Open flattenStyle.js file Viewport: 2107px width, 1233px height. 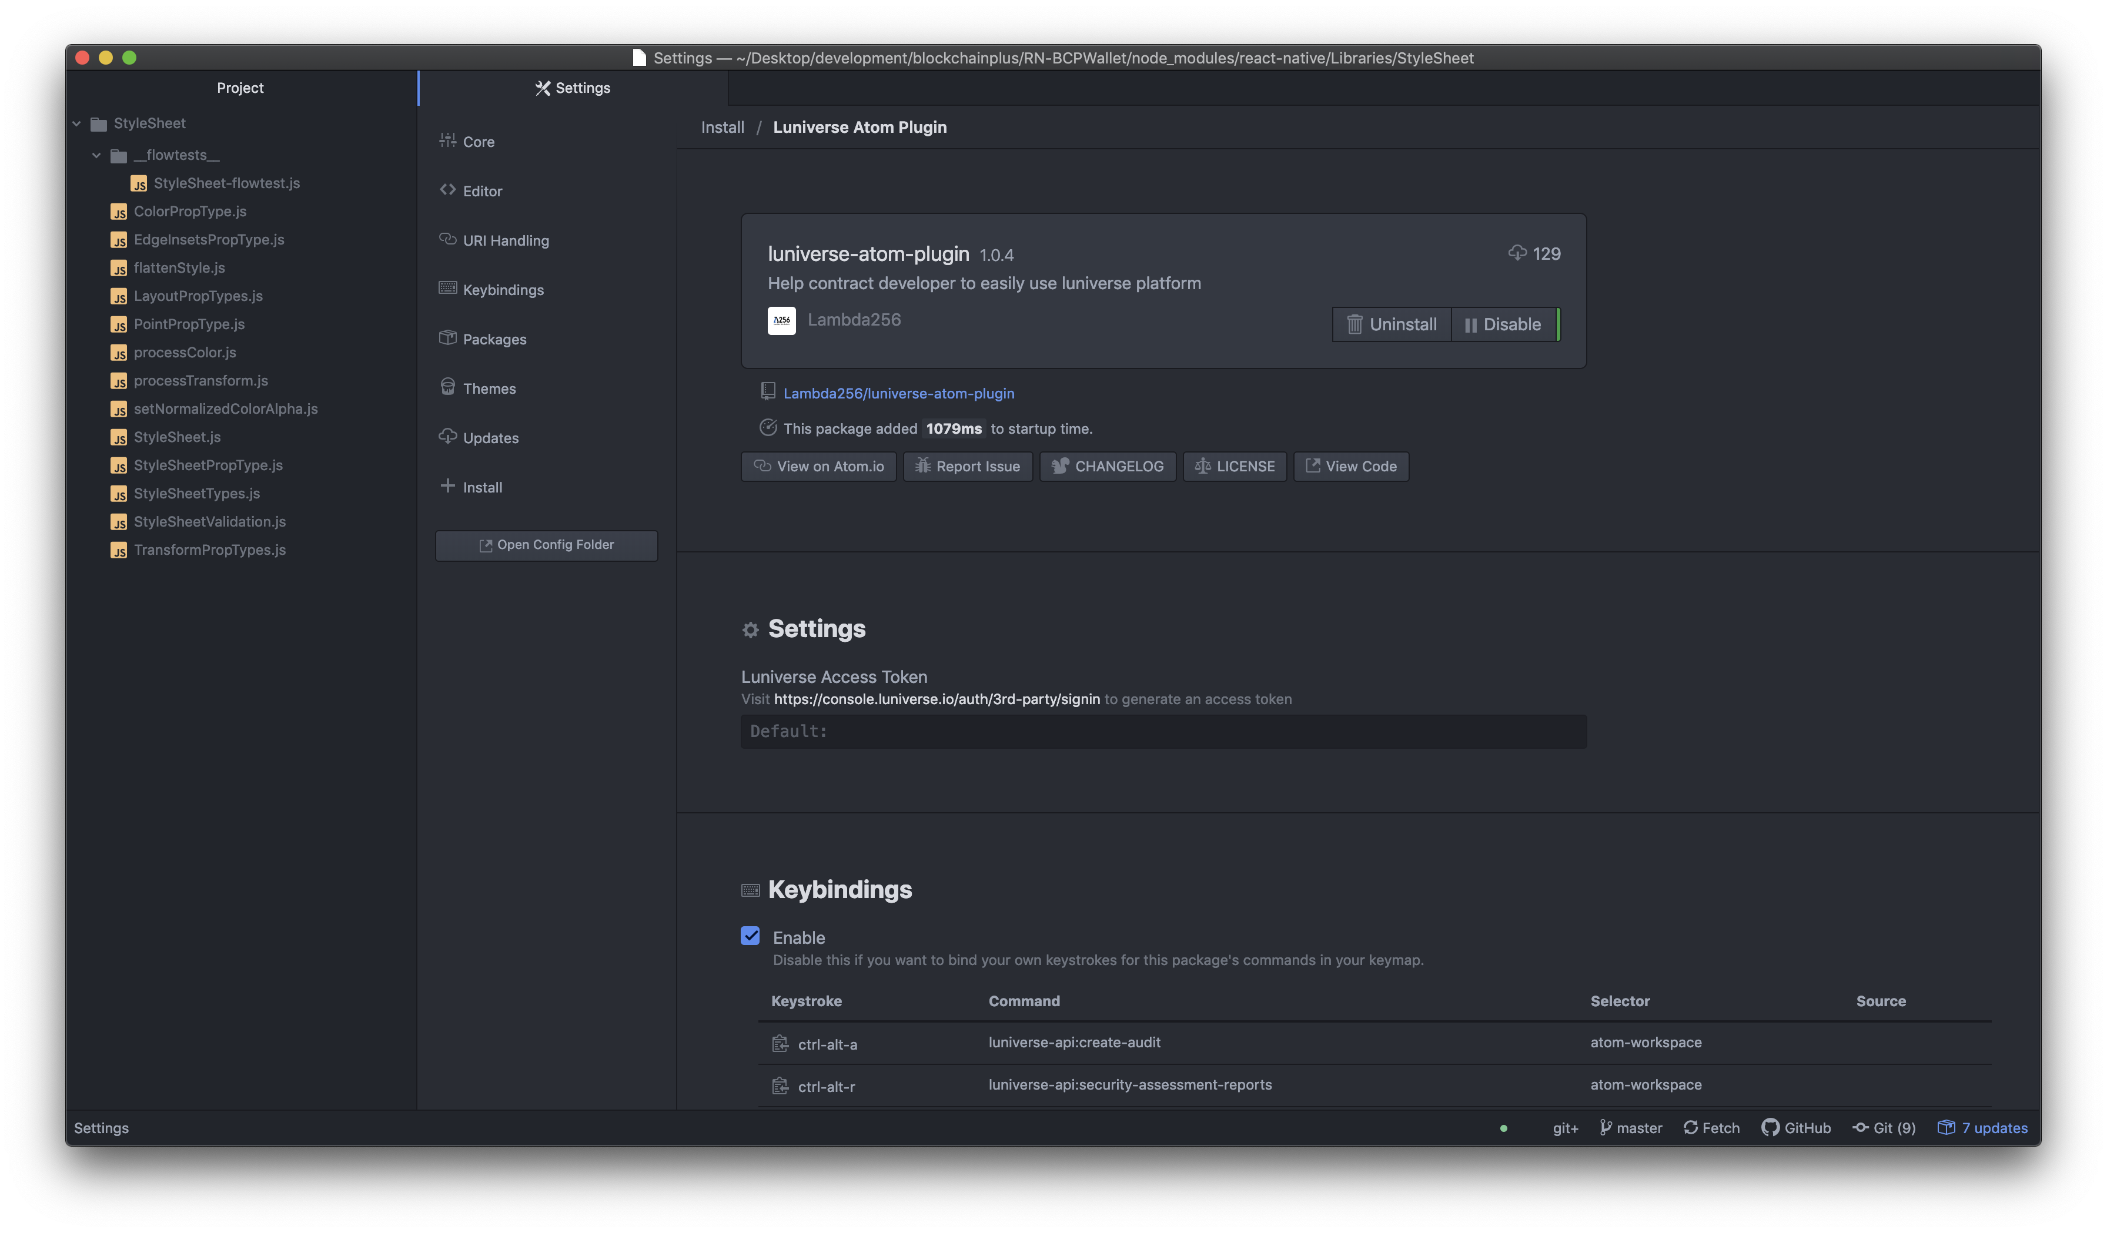pyautogui.click(x=179, y=267)
